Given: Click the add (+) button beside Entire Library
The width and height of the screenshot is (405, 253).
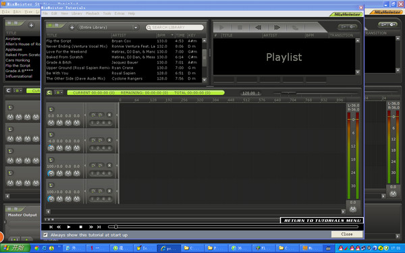Looking at the screenshot, I should coord(72,28).
